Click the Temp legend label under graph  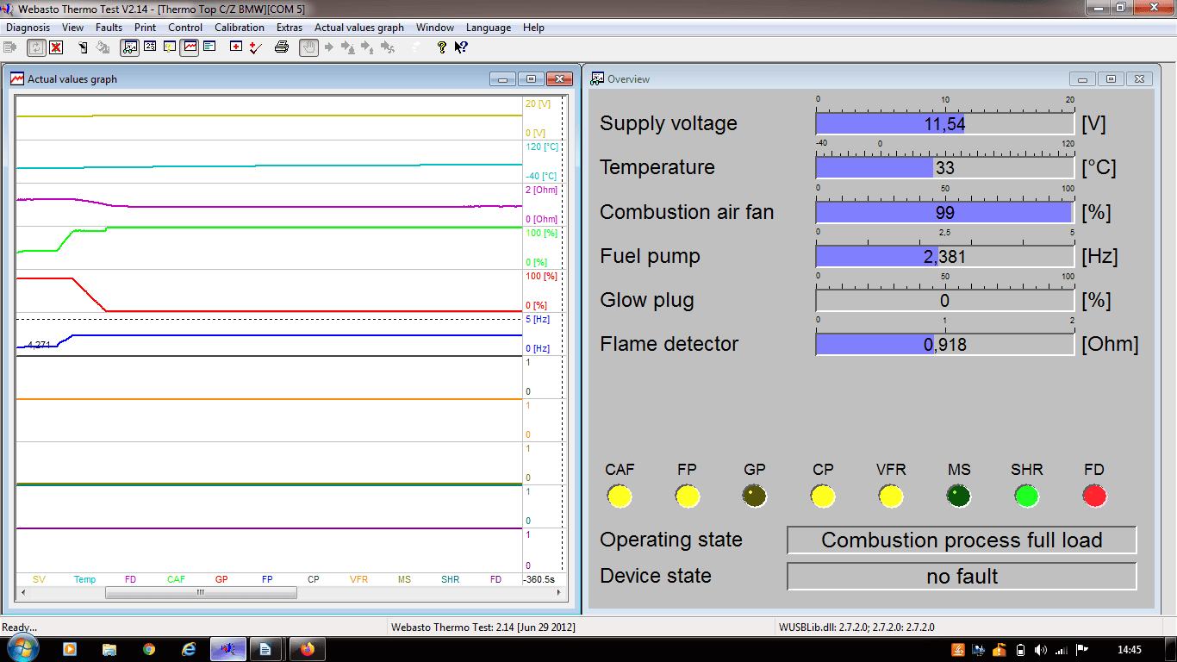[84, 579]
